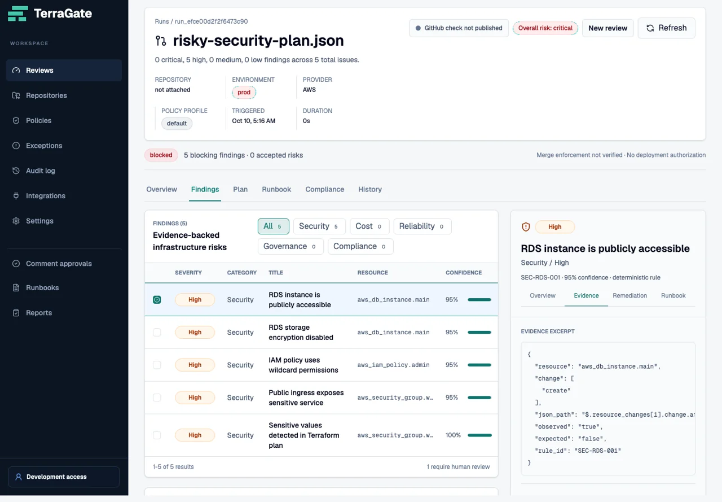Click the Settings gear icon
The height and width of the screenshot is (502, 722).
click(x=16, y=221)
